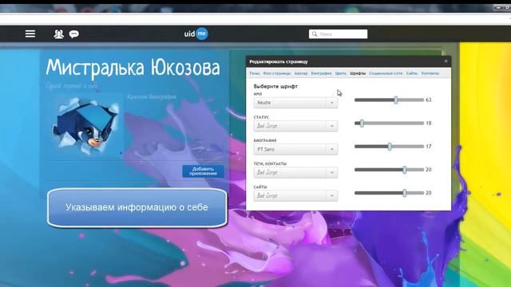Click the Одной строкой о себе status
The image size is (511, 287).
[72, 86]
